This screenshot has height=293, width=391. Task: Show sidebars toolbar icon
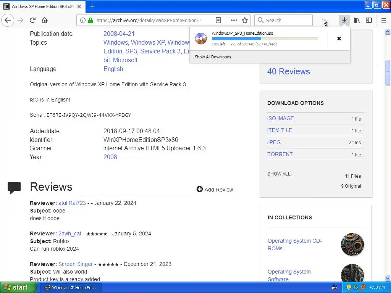click(x=369, y=21)
